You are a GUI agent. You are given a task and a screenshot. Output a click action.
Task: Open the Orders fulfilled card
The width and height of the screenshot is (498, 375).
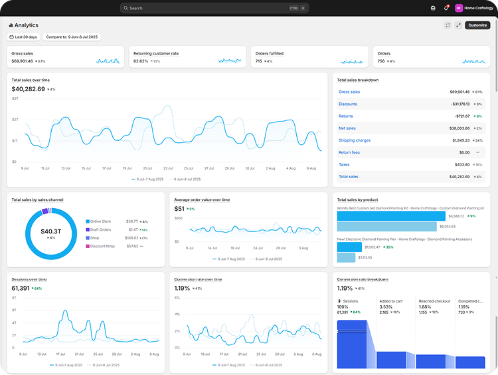point(309,57)
